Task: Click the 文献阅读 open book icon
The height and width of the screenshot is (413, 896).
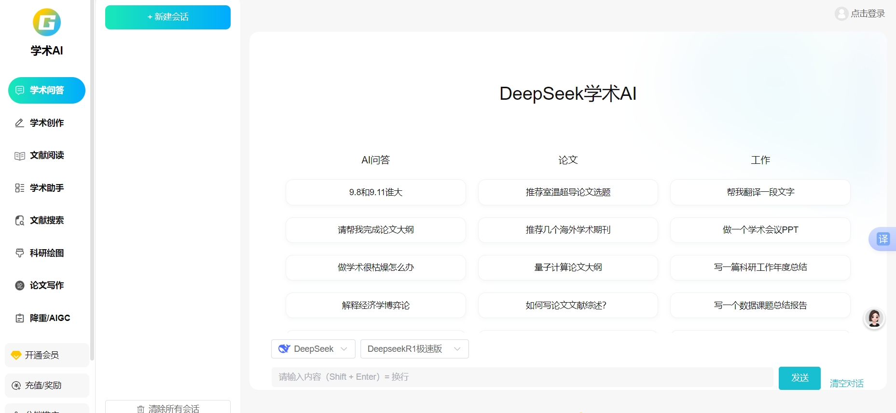Action: click(x=20, y=156)
